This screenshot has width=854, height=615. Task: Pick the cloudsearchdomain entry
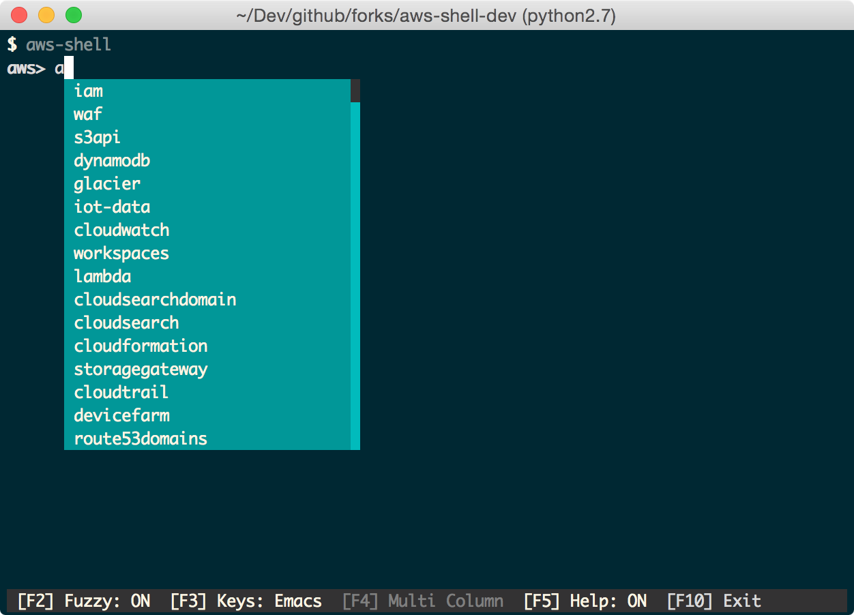click(x=207, y=299)
